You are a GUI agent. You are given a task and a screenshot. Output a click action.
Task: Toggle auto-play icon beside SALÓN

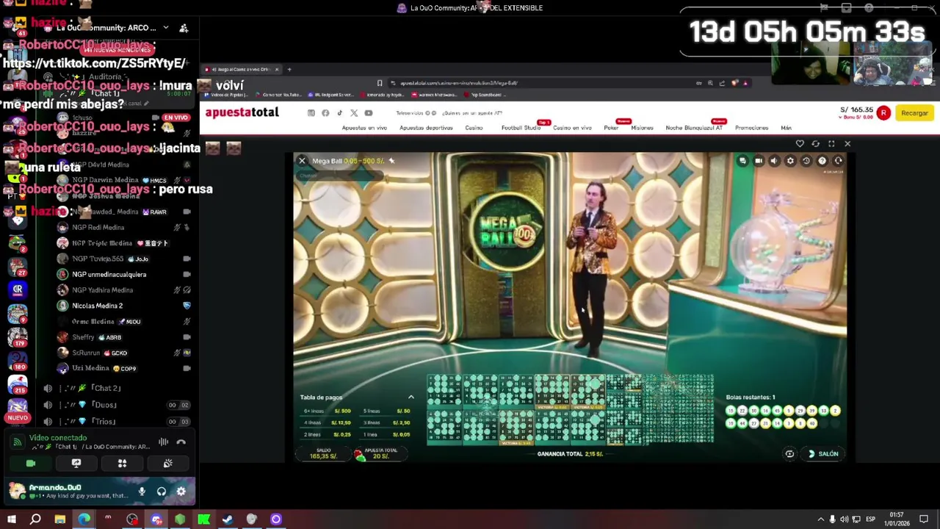[789, 454]
